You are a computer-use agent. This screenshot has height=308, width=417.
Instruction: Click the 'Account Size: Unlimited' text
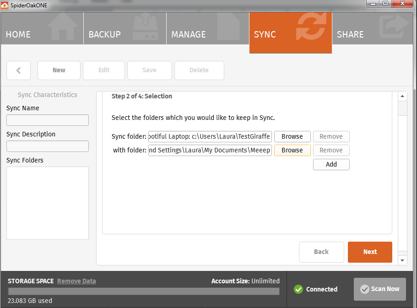tap(245, 281)
